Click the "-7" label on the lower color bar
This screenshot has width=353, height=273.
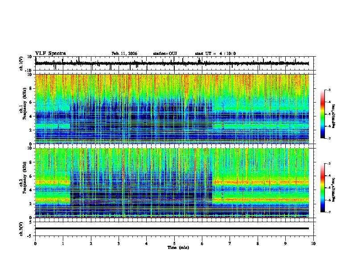[328, 212]
